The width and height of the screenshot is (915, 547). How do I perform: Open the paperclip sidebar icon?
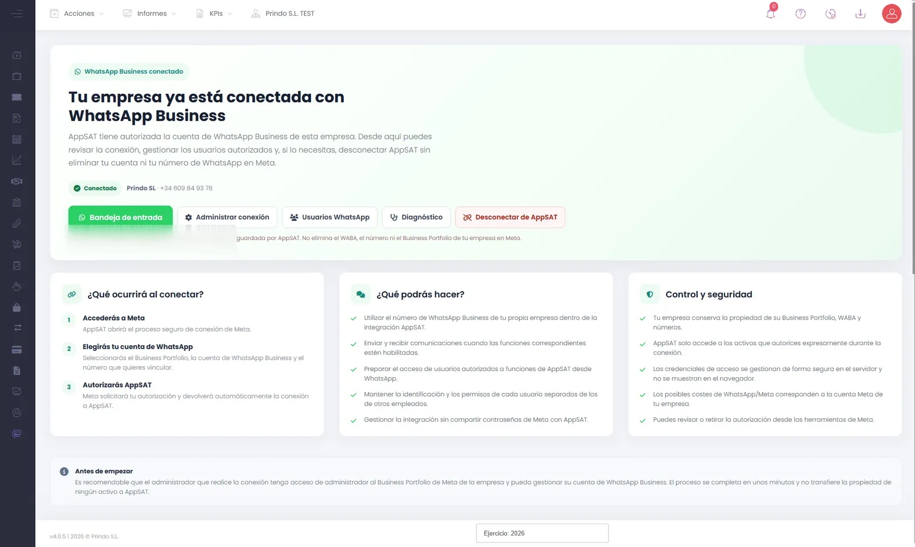point(17,223)
